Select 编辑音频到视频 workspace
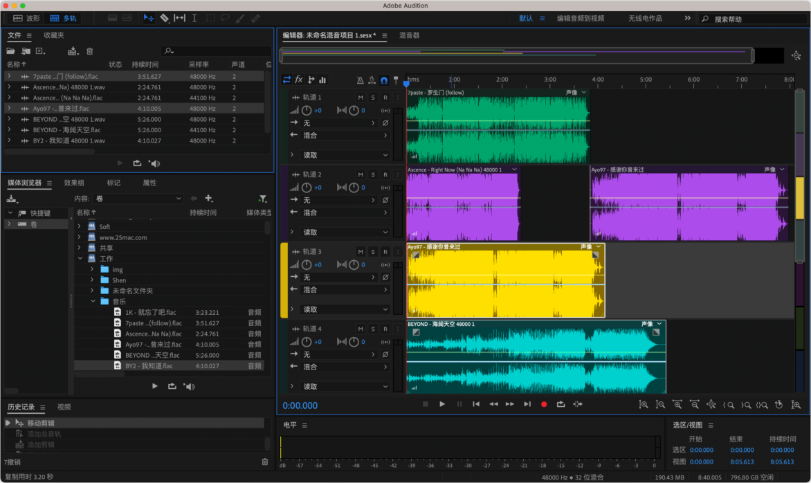This screenshot has width=811, height=483. pyautogui.click(x=581, y=18)
